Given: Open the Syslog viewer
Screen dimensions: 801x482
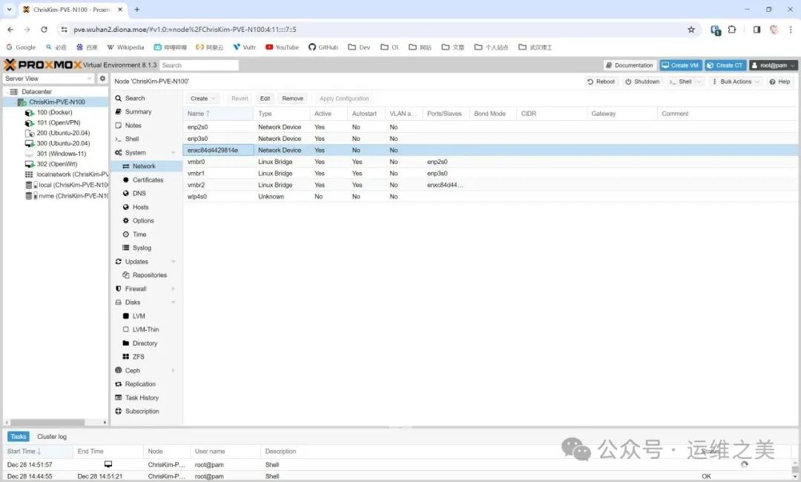Looking at the screenshot, I should [x=142, y=248].
